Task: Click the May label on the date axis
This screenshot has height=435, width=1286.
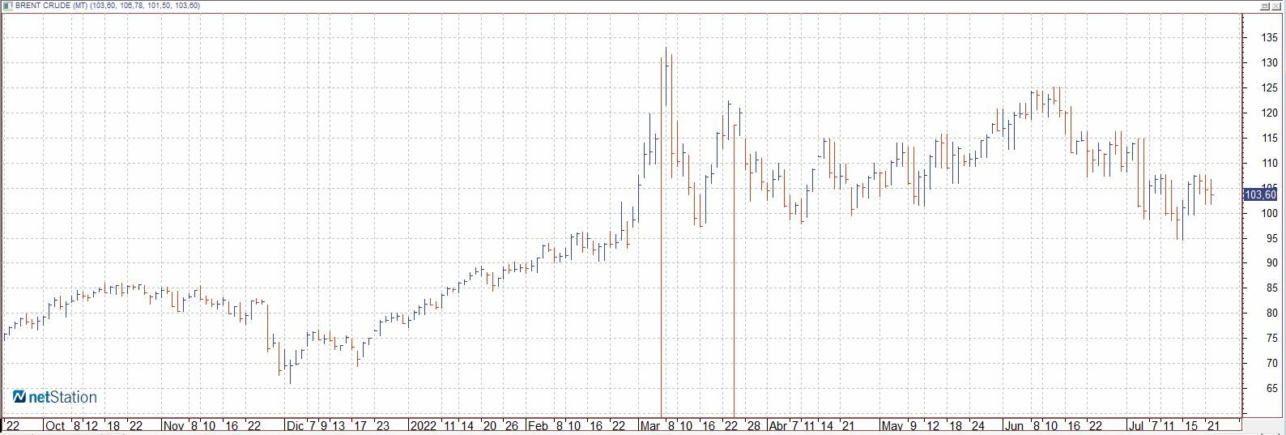Action: coord(892,425)
